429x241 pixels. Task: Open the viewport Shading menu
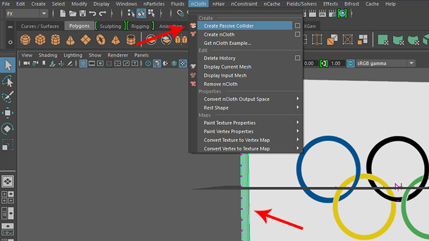pos(48,55)
